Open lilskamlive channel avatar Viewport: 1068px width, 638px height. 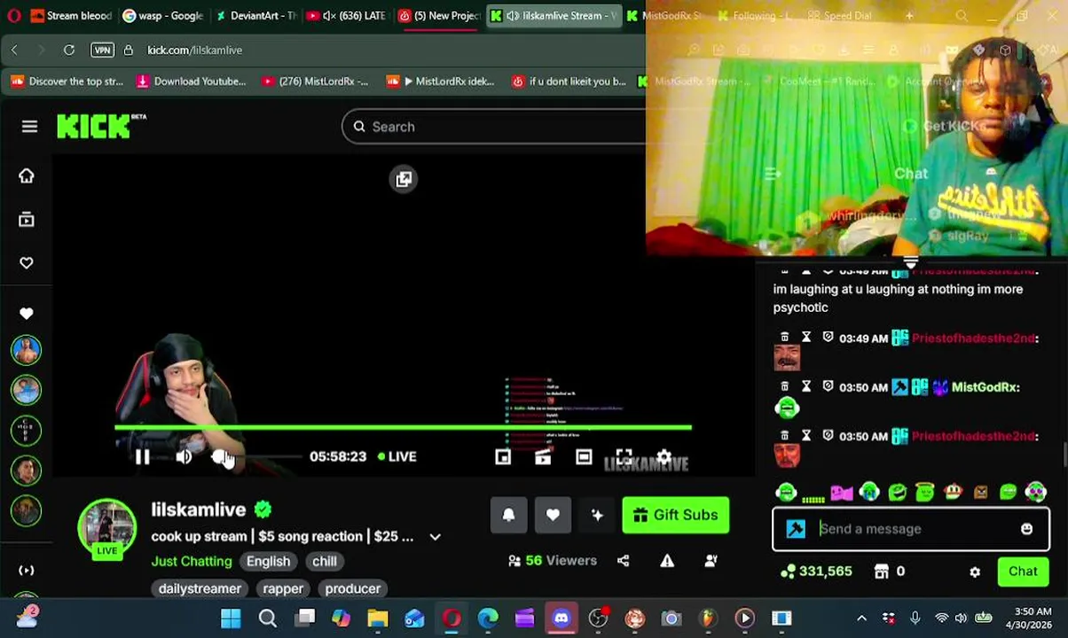tap(106, 529)
